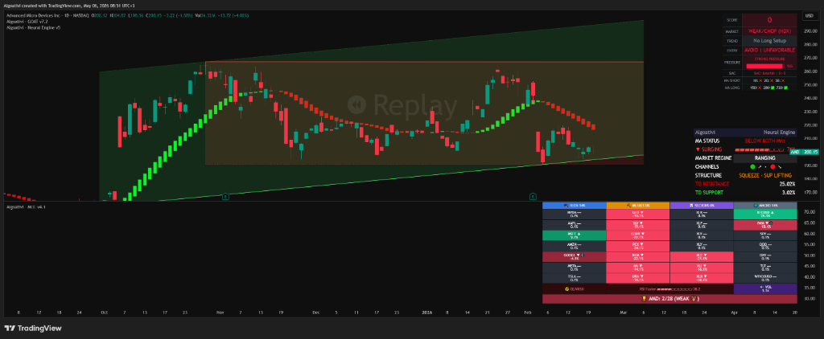Select the Algoativi MCC v4.1 pane label
This screenshot has height=339, width=824.
pyautogui.click(x=26, y=207)
